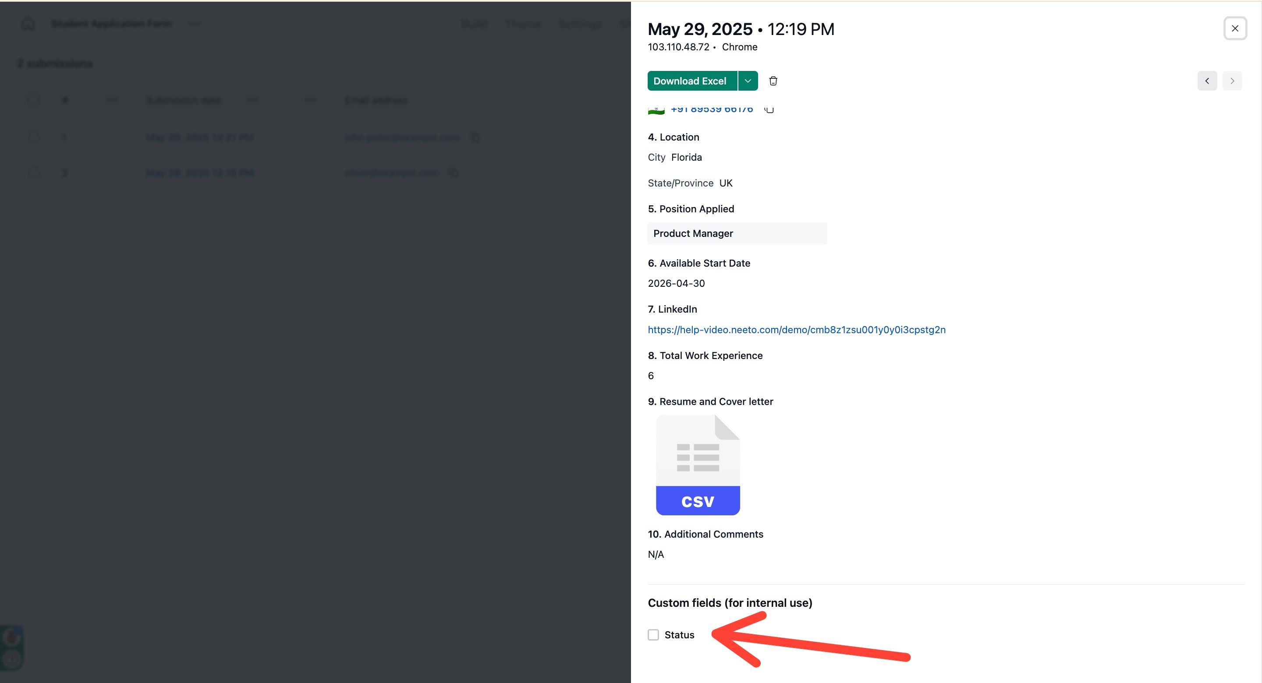This screenshot has height=683, width=1262.
Task: Toggle the select-all checkbox in table header
Action: [34, 100]
